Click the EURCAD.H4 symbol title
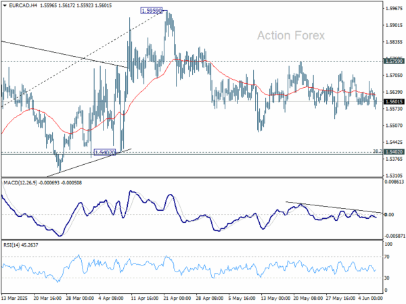This screenshot has width=406, height=304. [x=23, y=5]
